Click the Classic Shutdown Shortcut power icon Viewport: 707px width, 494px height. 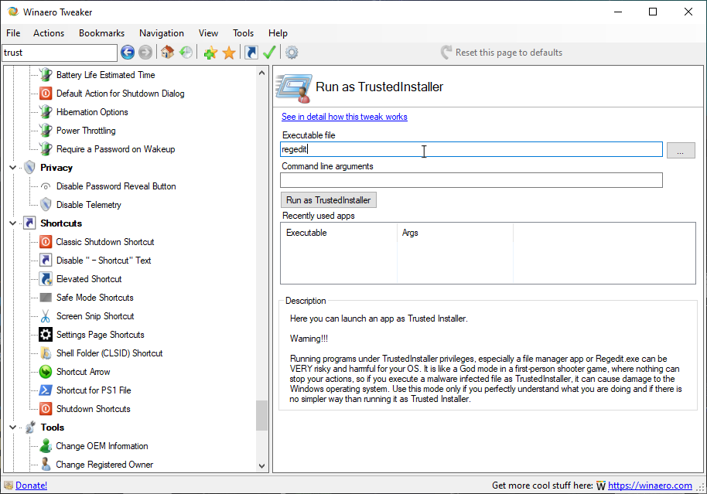click(46, 242)
